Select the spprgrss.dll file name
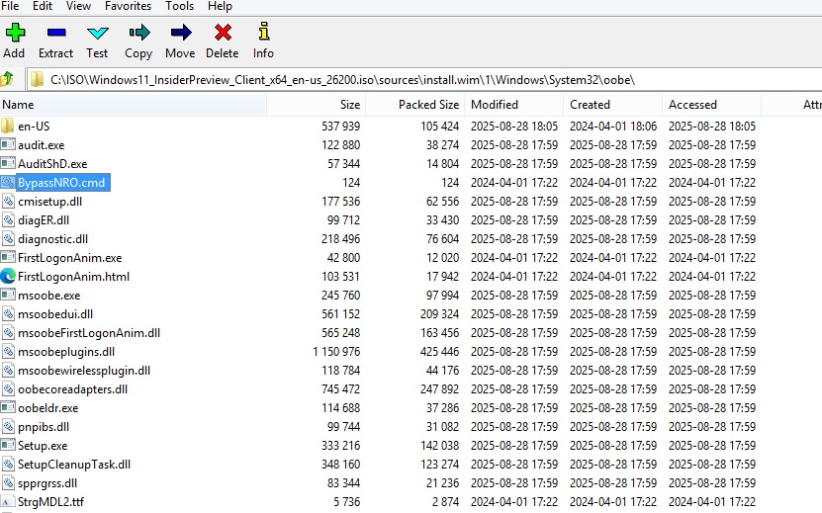The width and height of the screenshot is (822, 513). click(47, 483)
